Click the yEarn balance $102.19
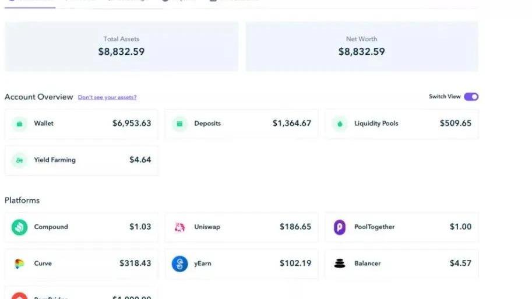 (295, 263)
